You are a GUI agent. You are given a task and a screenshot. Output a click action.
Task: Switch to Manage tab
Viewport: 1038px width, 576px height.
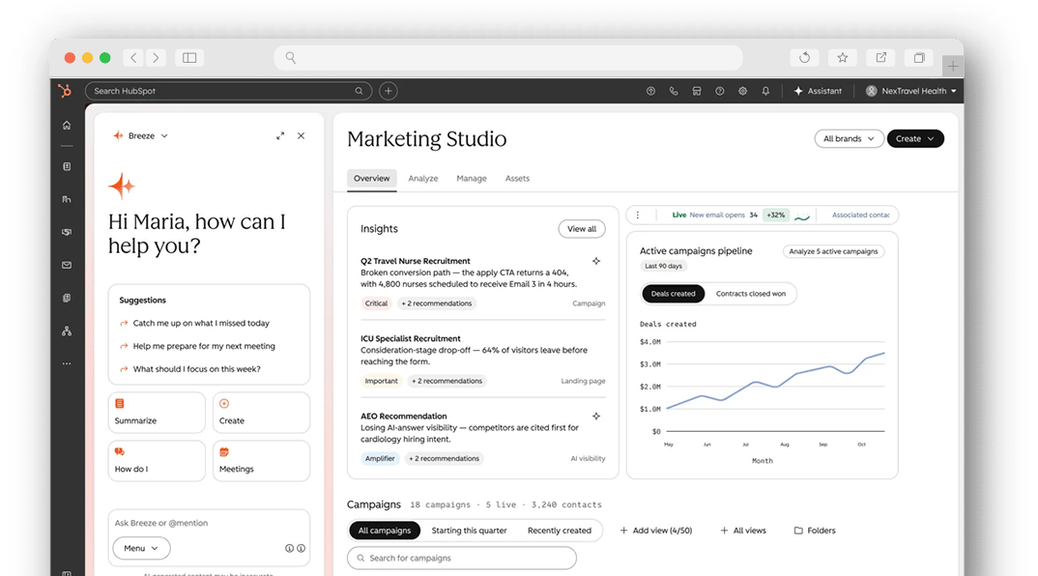472,179
